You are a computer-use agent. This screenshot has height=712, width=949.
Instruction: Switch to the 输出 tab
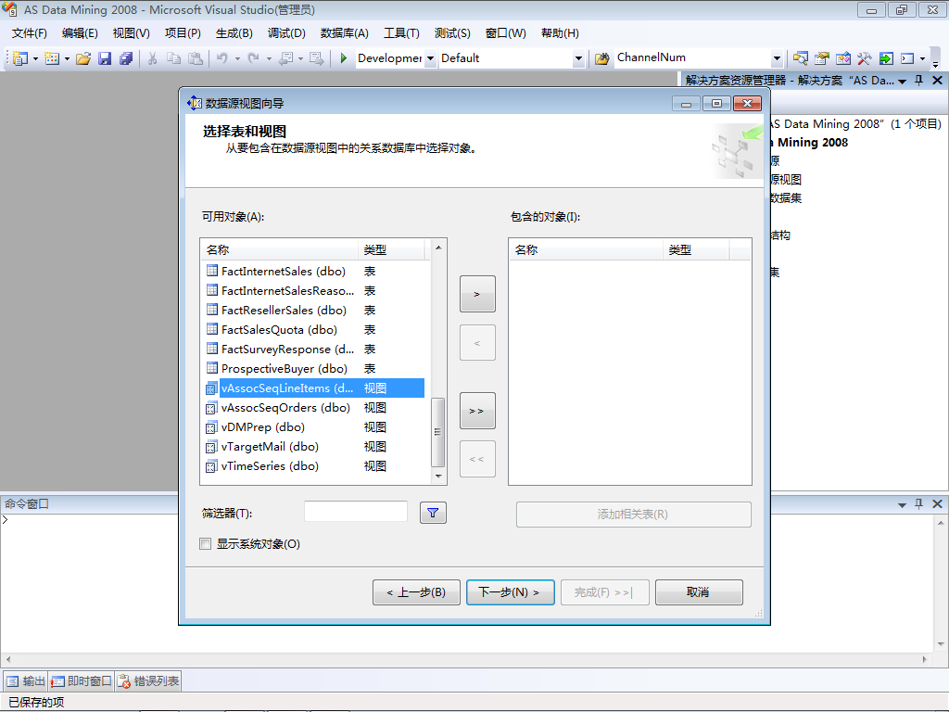(x=25, y=681)
